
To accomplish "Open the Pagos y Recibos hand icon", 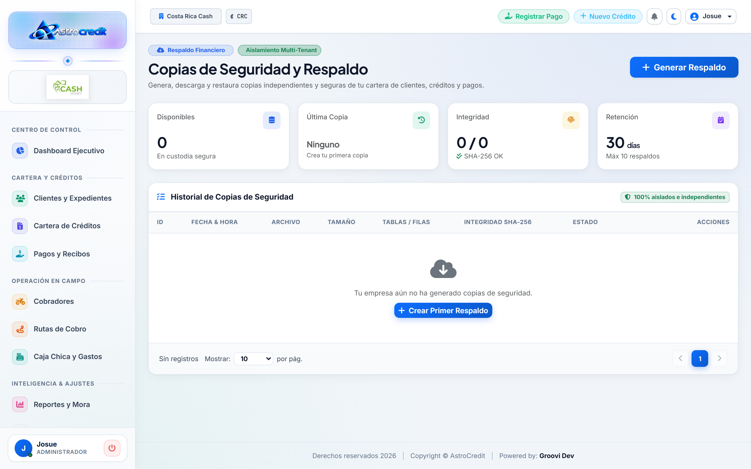I will pos(20,254).
